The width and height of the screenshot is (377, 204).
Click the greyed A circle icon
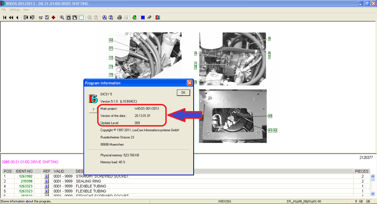pos(90,18)
